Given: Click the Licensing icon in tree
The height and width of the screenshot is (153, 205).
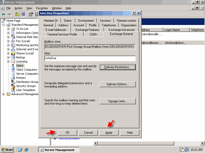Looking at the screenshot, I should [x=13, y=61].
